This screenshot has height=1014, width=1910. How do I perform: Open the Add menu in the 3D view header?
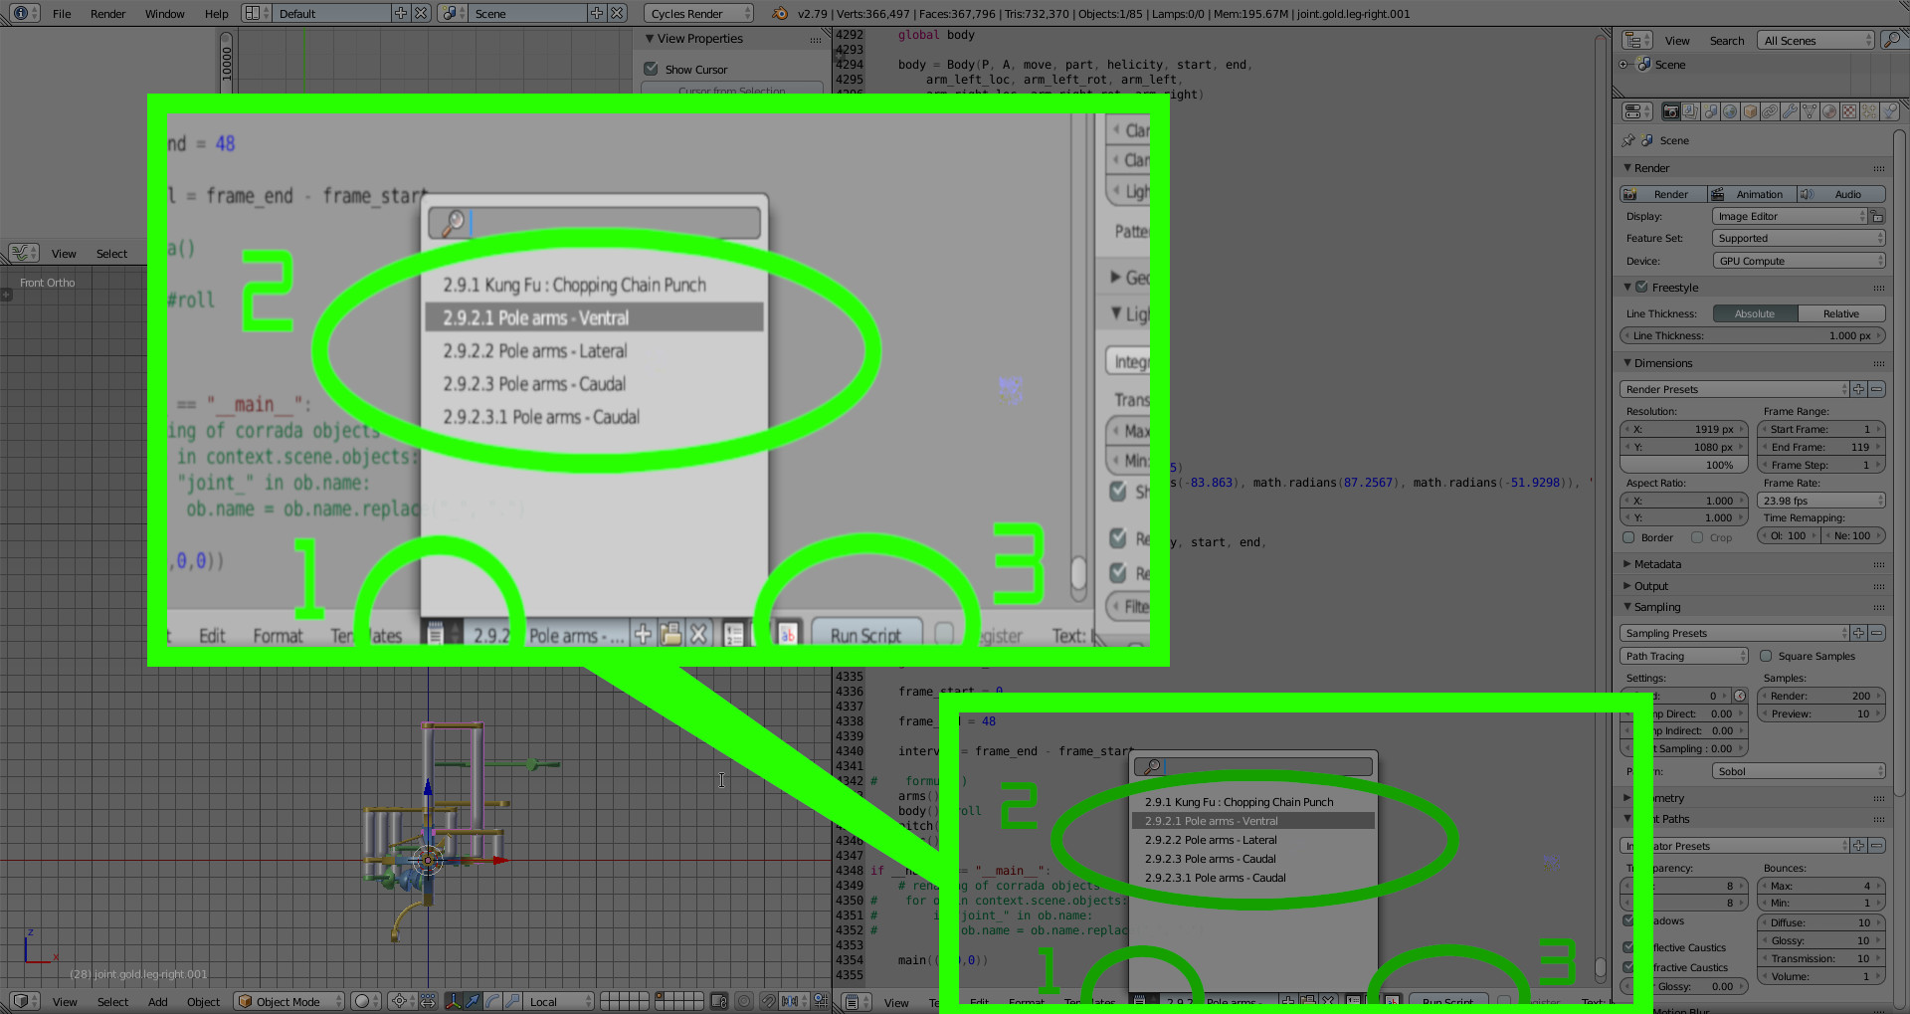pos(157,1002)
